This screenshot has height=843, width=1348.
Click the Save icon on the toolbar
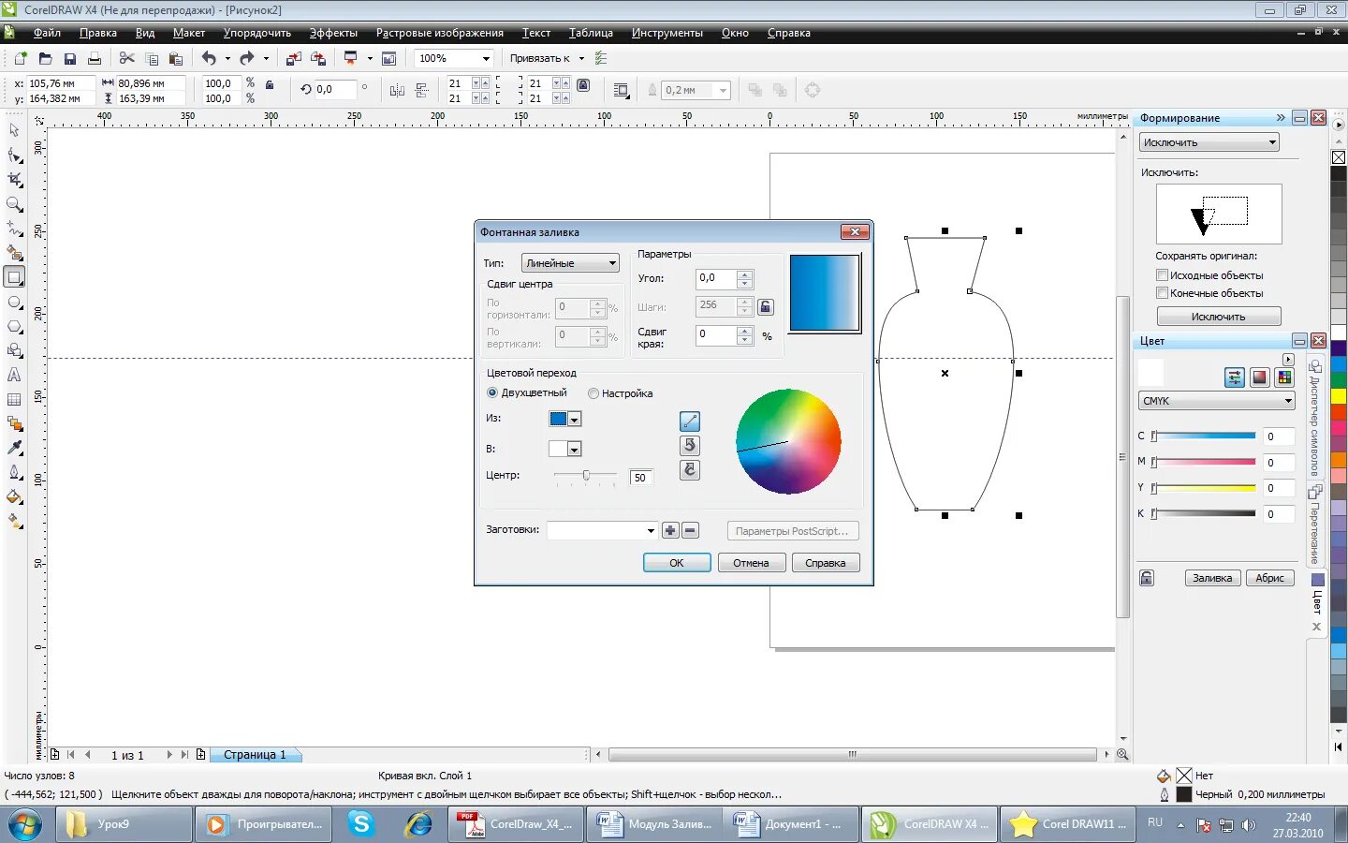click(x=69, y=57)
